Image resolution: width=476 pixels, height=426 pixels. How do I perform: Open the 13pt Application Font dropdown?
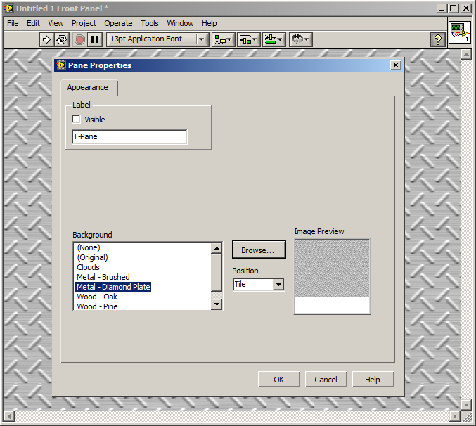[x=157, y=39]
